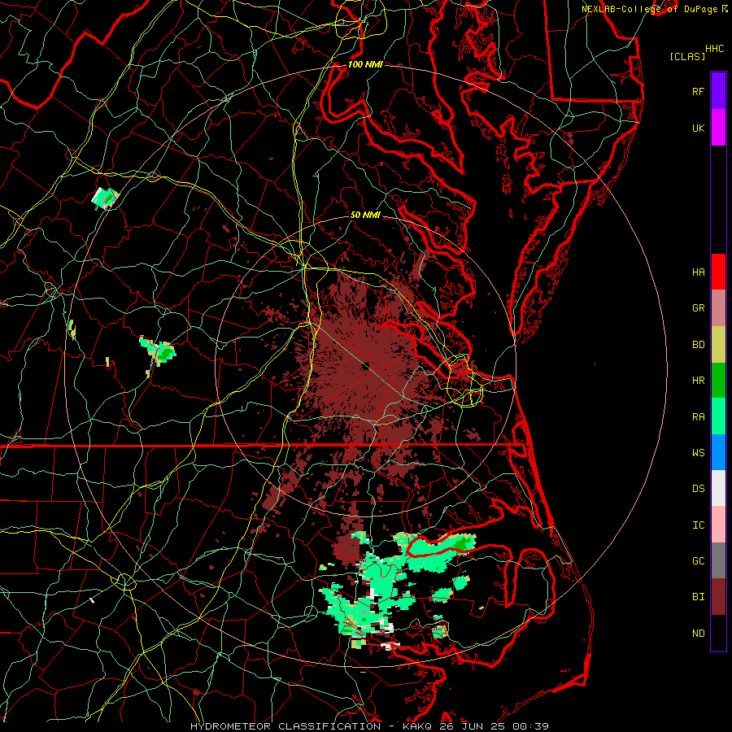Click the "50 NMI" range ring label
732x732 pixels.
365,215
